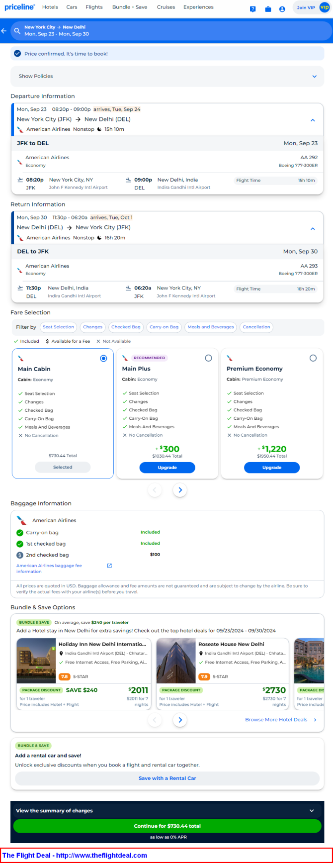Upgrade to Premium Economy fare
Viewport: 333px width, 863px height.
(x=272, y=468)
